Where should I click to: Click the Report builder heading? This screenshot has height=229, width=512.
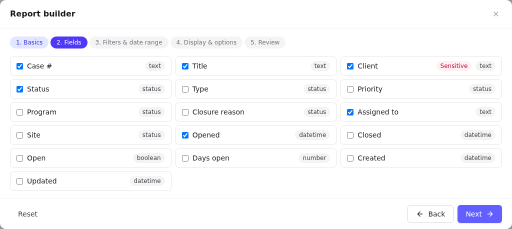pyautogui.click(x=43, y=14)
